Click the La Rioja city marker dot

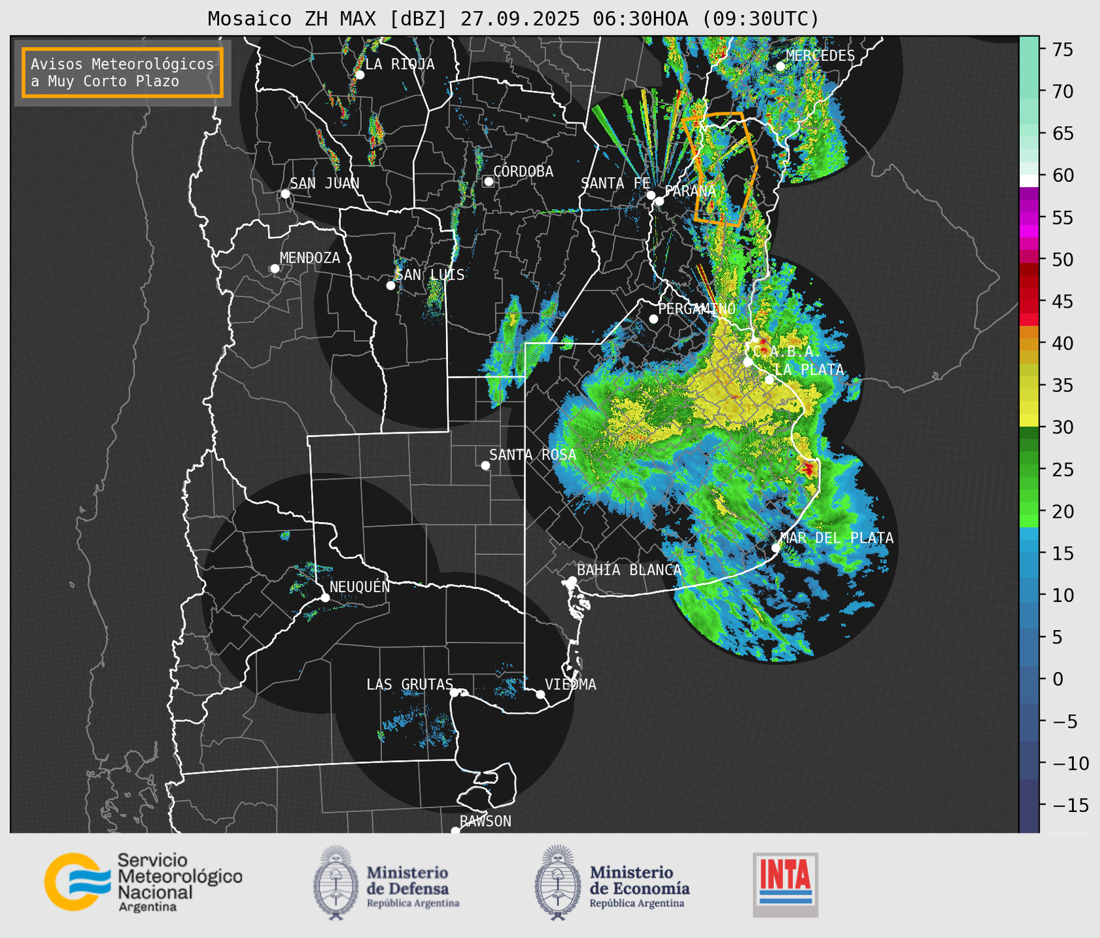[359, 75]
